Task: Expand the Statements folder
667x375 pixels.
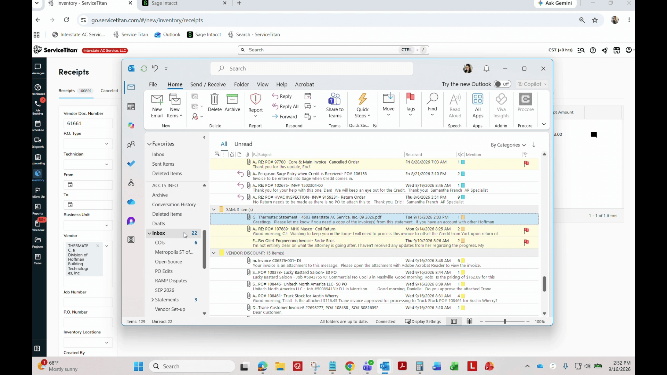Action: point(153,300)
